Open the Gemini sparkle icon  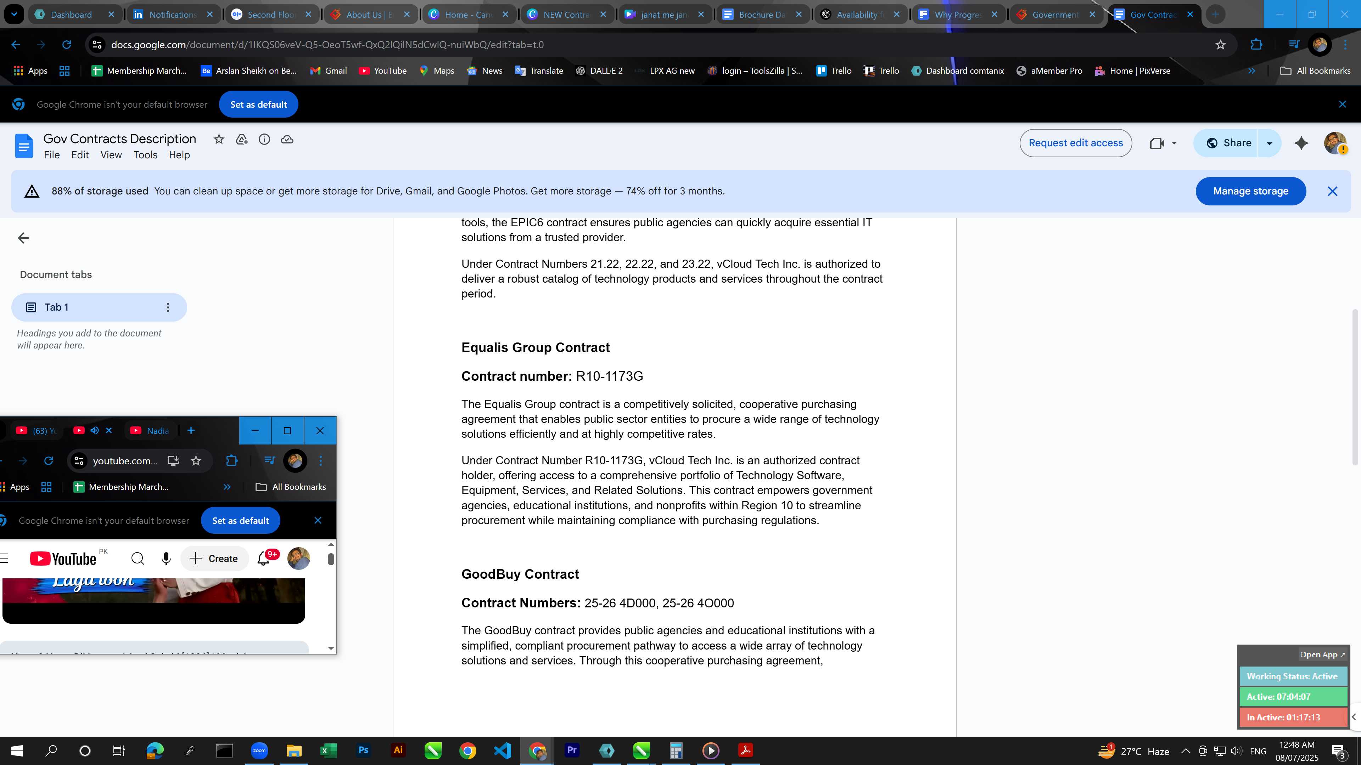point(1301,143)
